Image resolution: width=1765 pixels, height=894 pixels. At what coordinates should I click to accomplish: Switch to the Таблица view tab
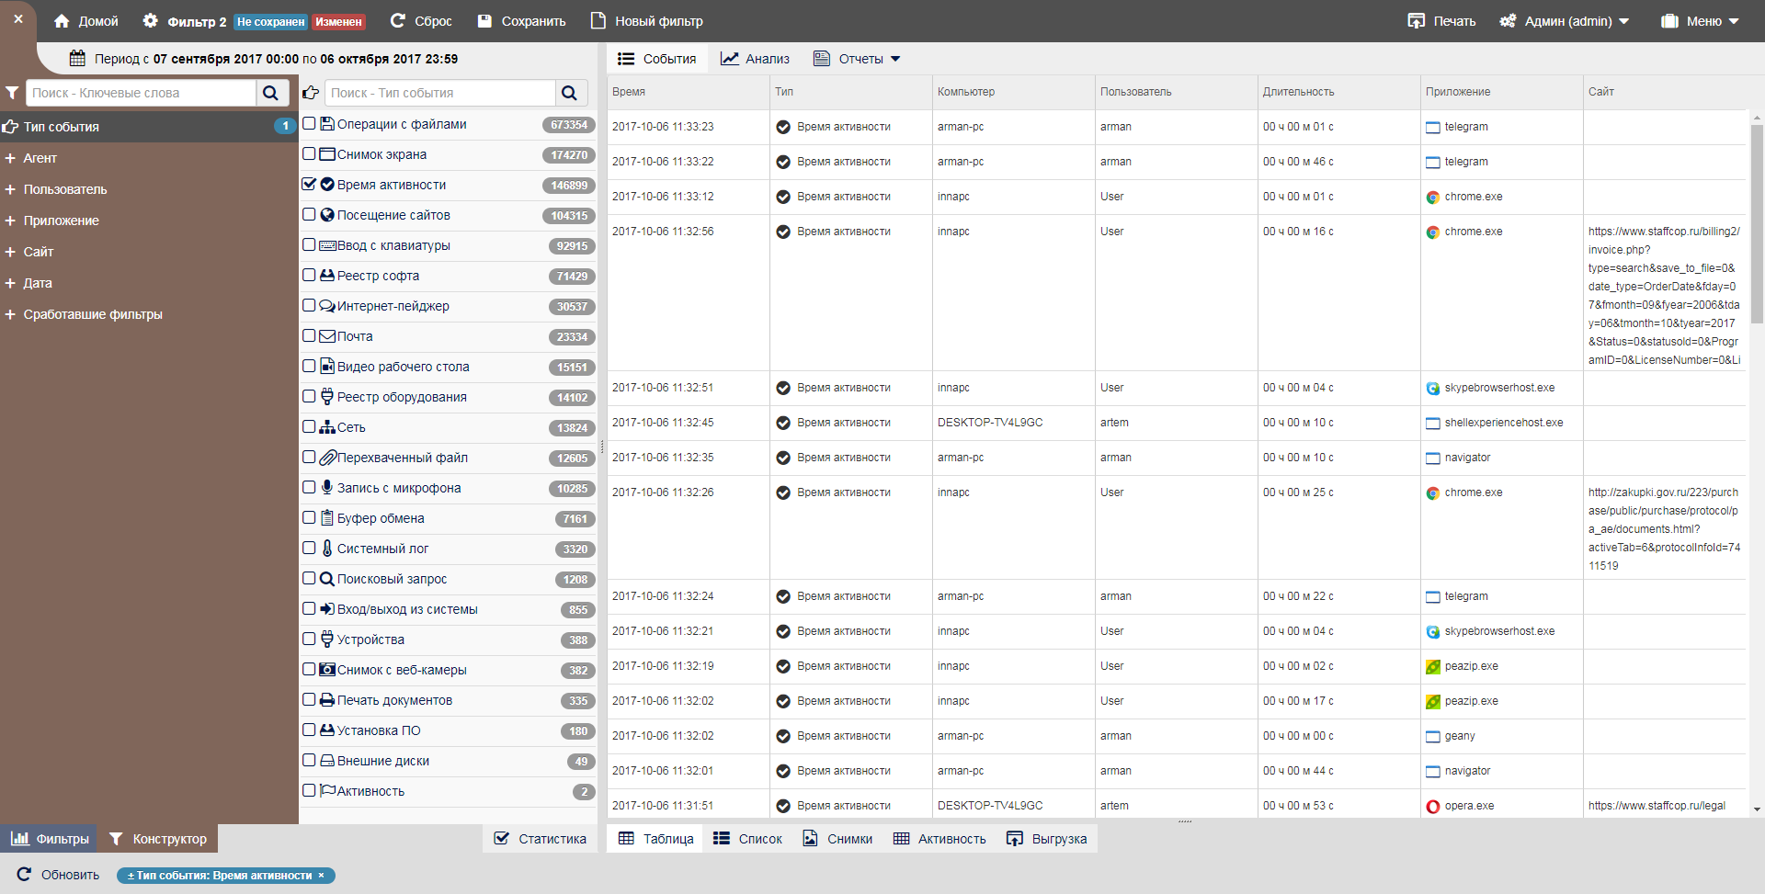pos(656,839)
